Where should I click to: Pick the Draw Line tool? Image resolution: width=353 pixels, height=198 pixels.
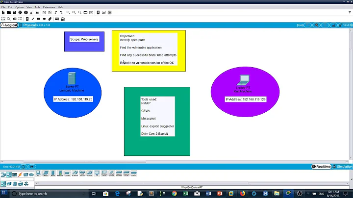pos(33,19)
